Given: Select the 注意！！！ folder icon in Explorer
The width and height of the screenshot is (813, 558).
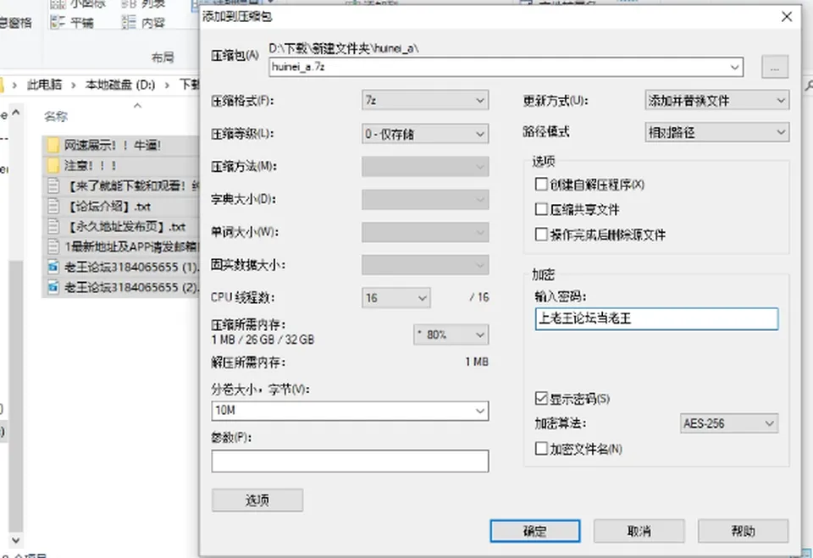Looking at the screenshot, I should pyautogui.click(x=53, y=165).
